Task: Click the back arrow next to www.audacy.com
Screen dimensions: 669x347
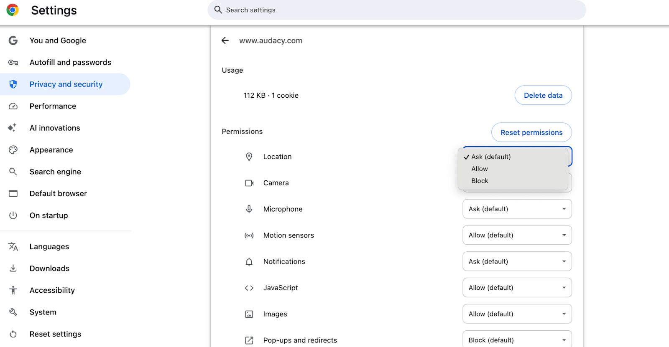Action: 225,41
